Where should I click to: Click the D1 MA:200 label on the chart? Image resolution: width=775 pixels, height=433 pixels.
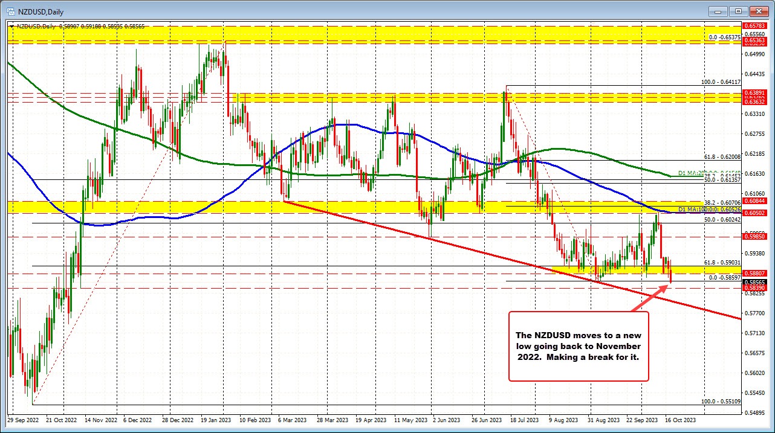pos(690,174)
